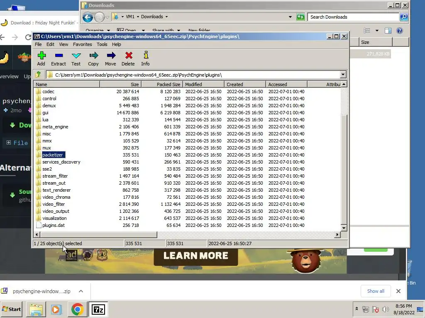Click the codec folder icon
The width and height of the screenshot is (425, 318).
[38, 92]
